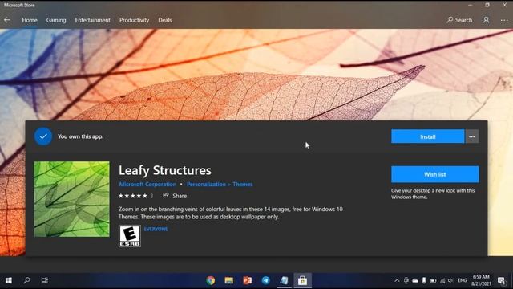The width and height of the screenshot is (513, 289).
Task: Switch to the Entertainment tab
Action: [x=93, y=20]
